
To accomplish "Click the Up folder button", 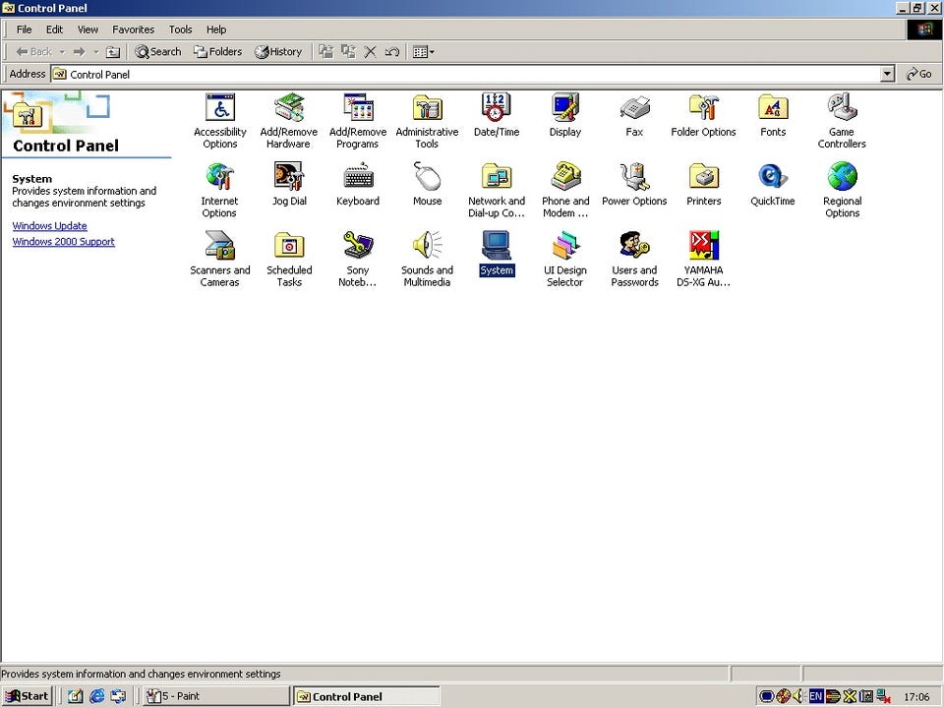I will pos(113,52).
